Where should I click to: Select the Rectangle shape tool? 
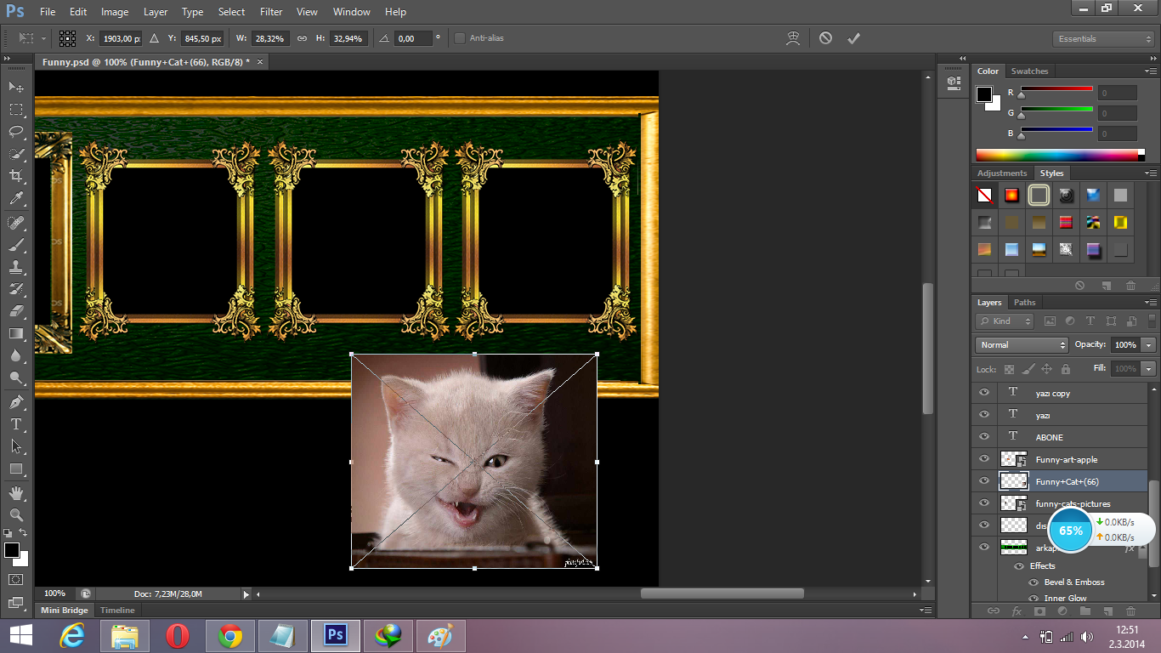point(16,468)
